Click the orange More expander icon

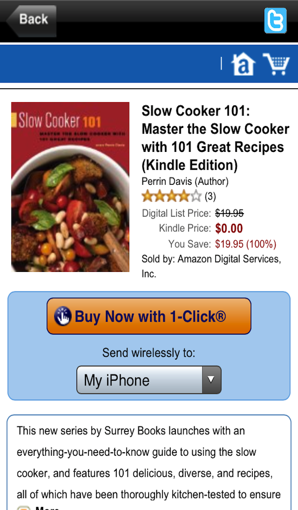coord(24,508)
